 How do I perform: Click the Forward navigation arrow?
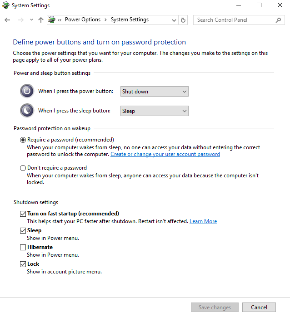[x=20, y=20]
